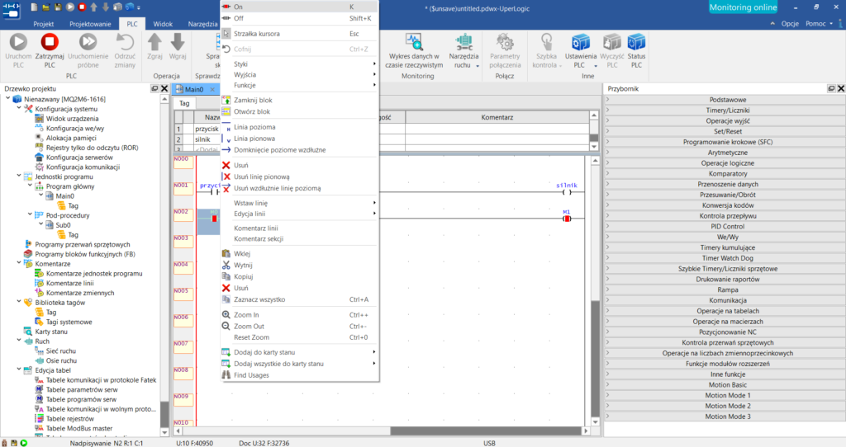Viewport: 846px width, 447px height.
Task: Select the Tag sub-tab under Main0
Action: click(x=184, y=103)
